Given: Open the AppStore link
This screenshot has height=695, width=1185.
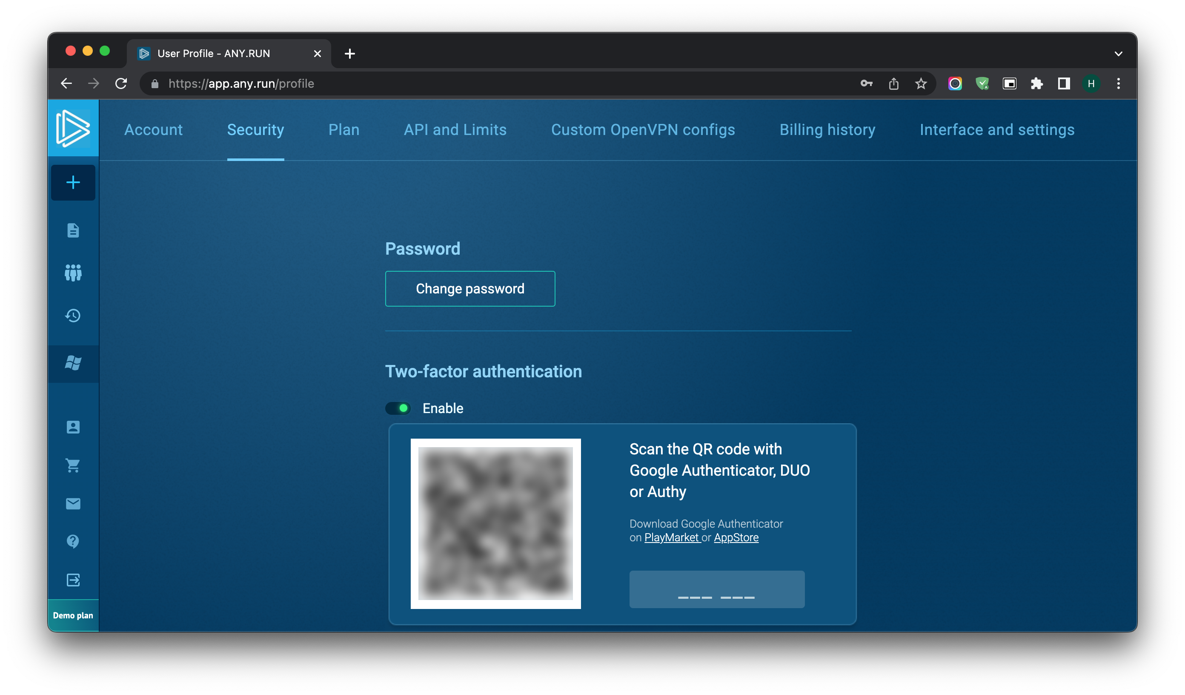Looking at the screenshot, I should point(736,538).
